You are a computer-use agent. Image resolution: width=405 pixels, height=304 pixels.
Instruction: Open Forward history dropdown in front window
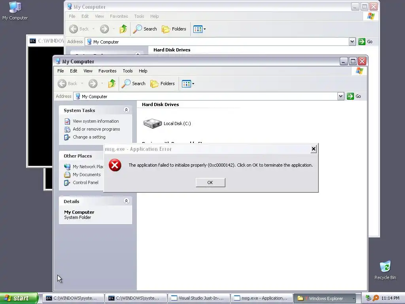click(102, 84)
